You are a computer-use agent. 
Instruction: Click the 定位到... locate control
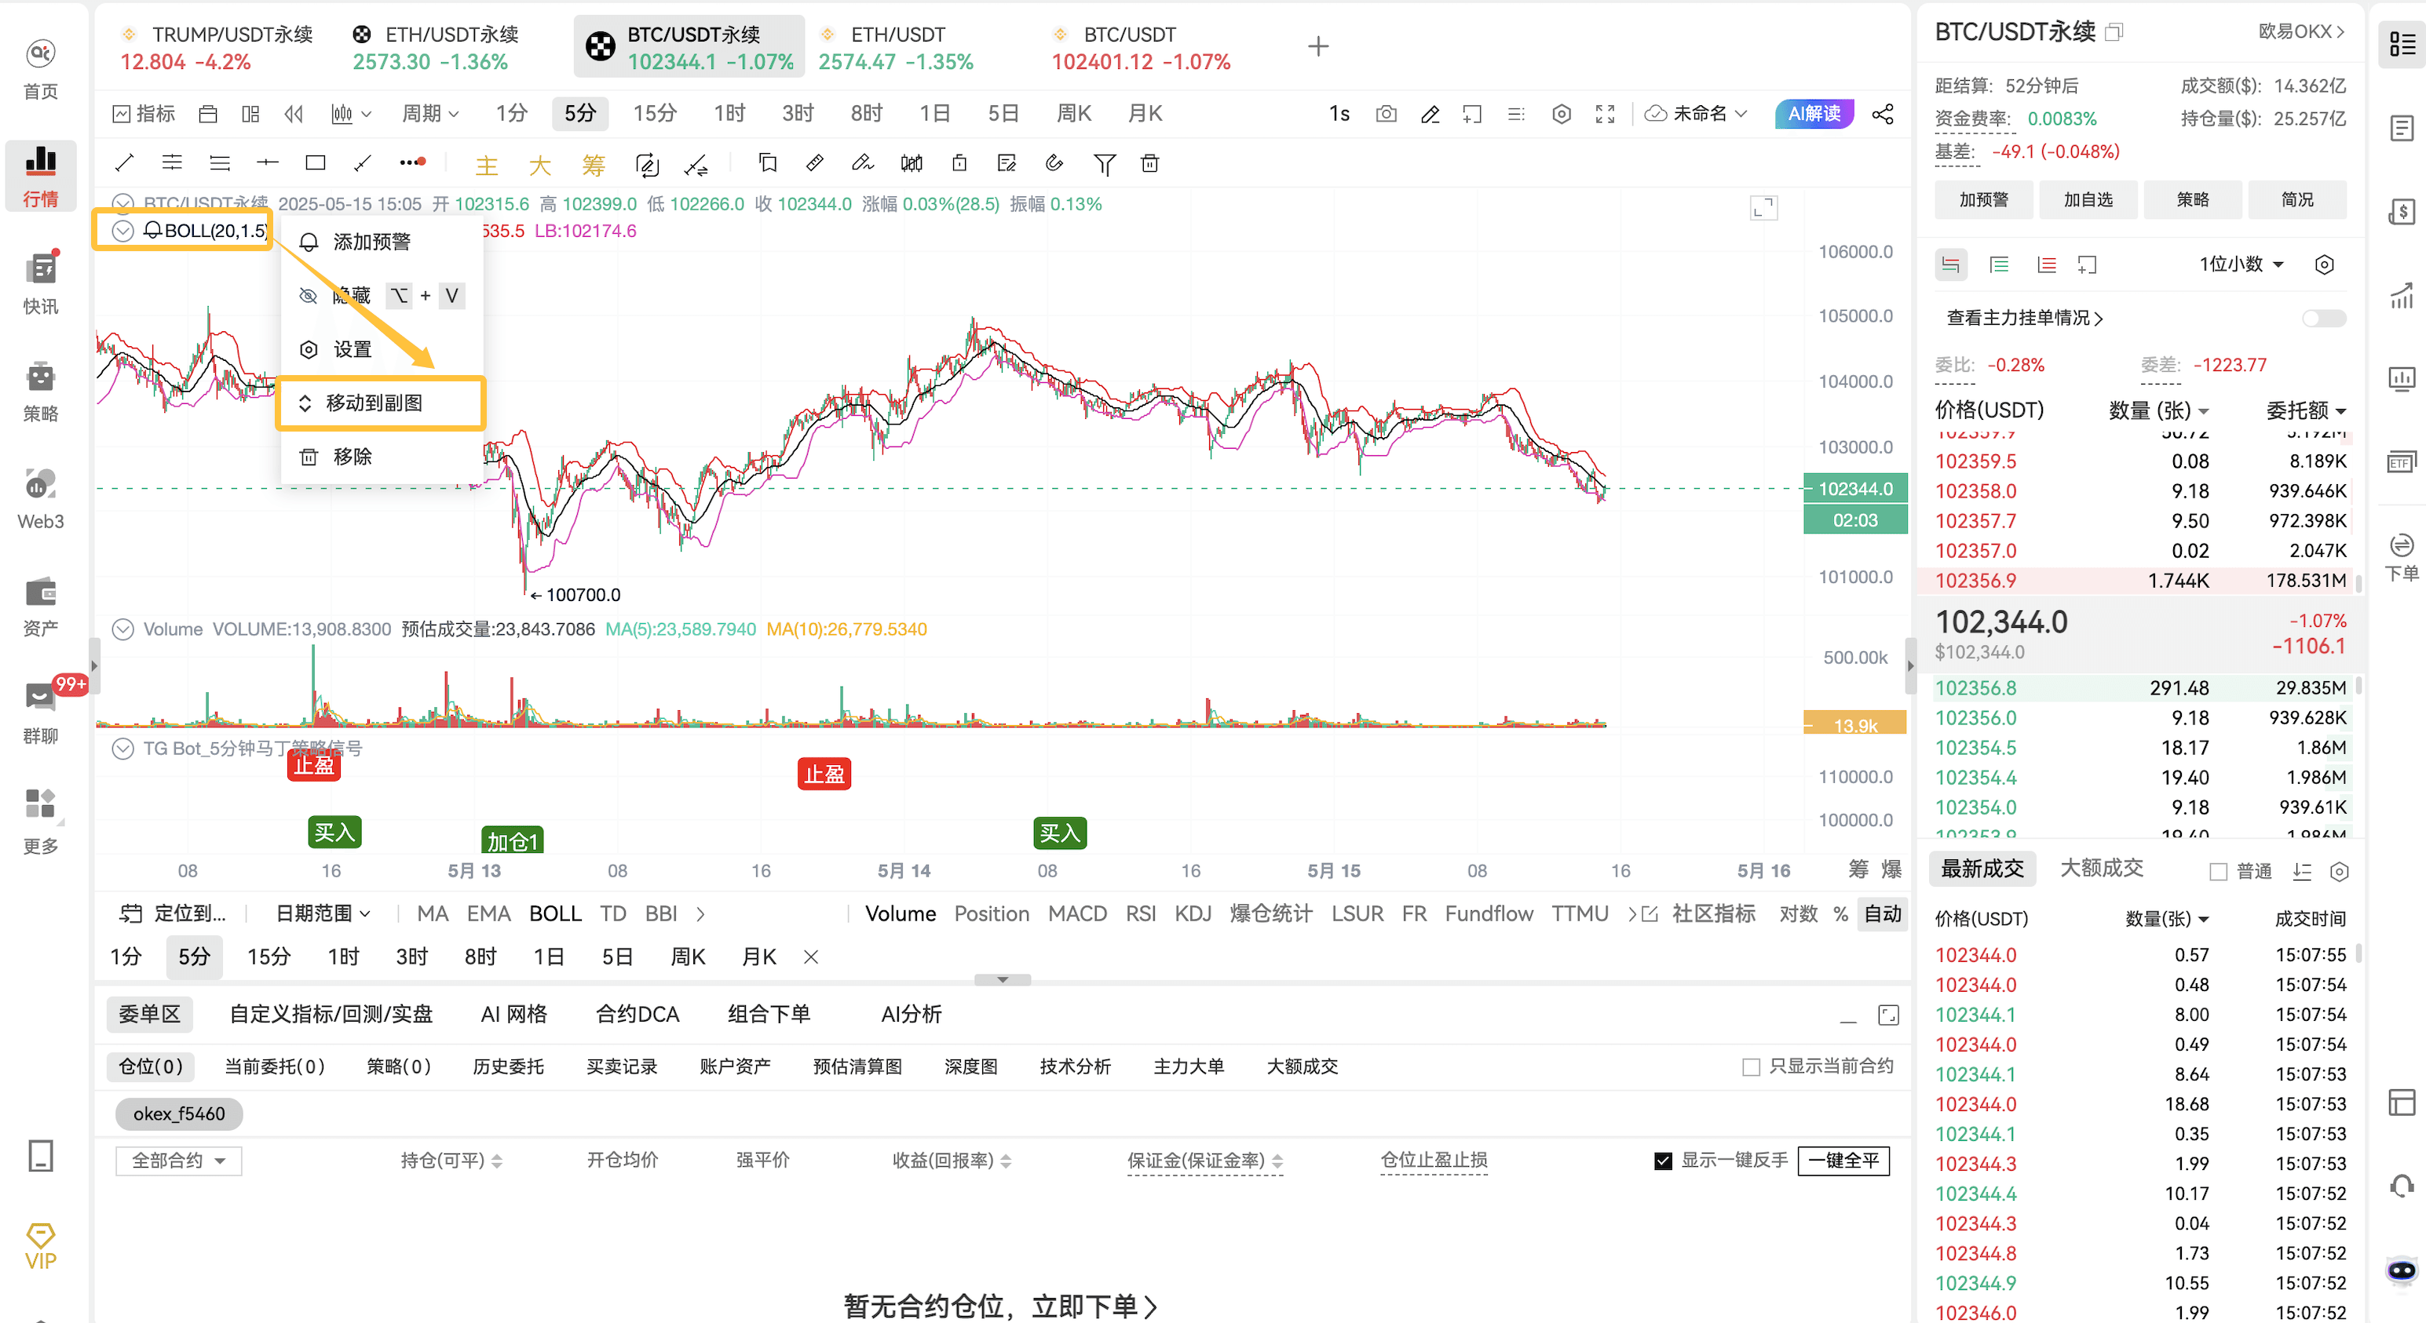click(173, 913)
